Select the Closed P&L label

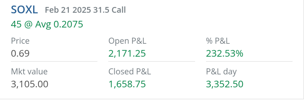[130, 72]
